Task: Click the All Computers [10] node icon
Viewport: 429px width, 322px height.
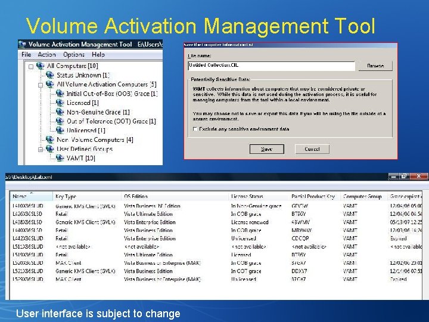Action: [41, 66]
